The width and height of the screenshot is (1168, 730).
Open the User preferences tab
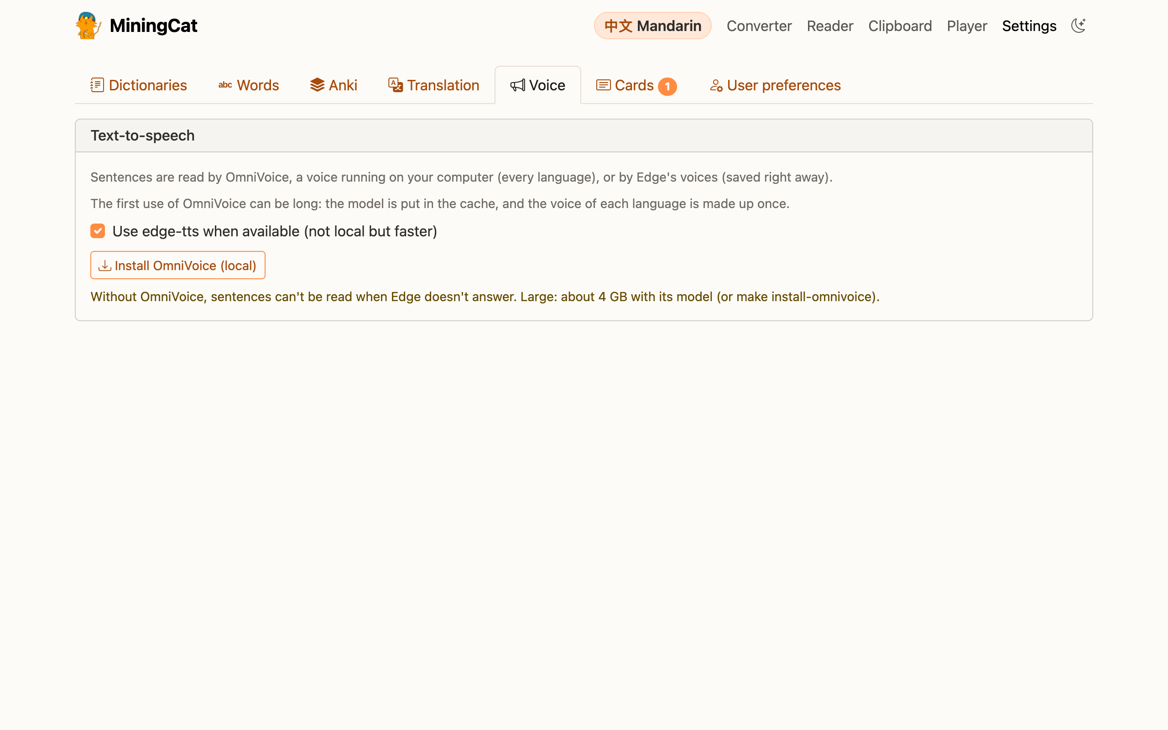[775, 85]
